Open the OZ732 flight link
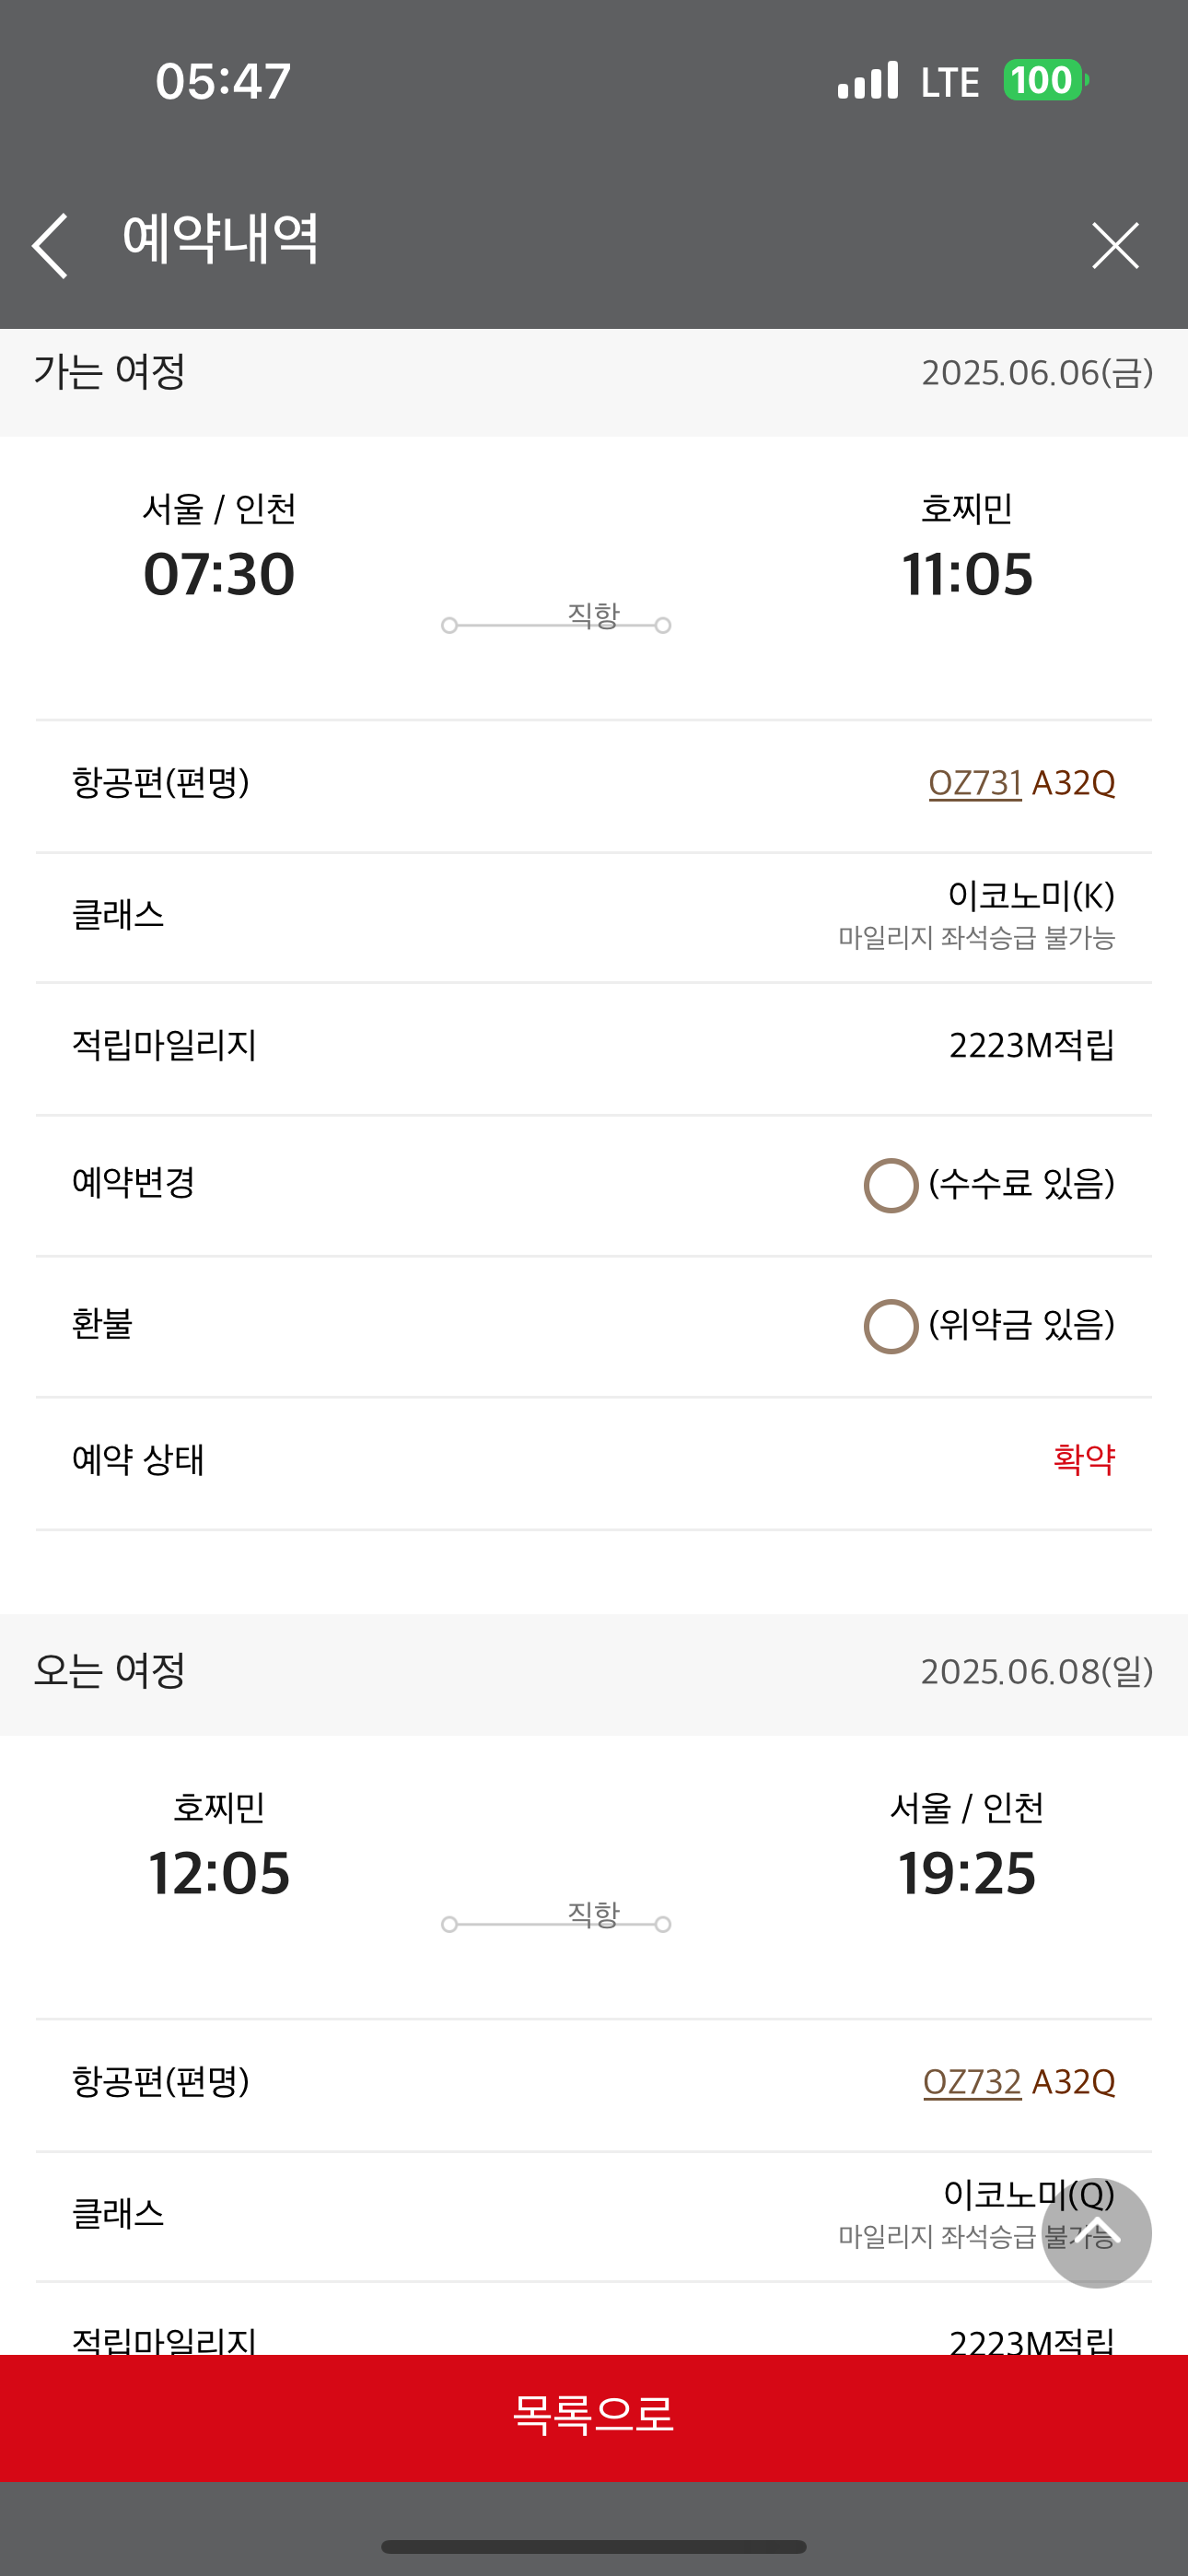 (972, 2082)
